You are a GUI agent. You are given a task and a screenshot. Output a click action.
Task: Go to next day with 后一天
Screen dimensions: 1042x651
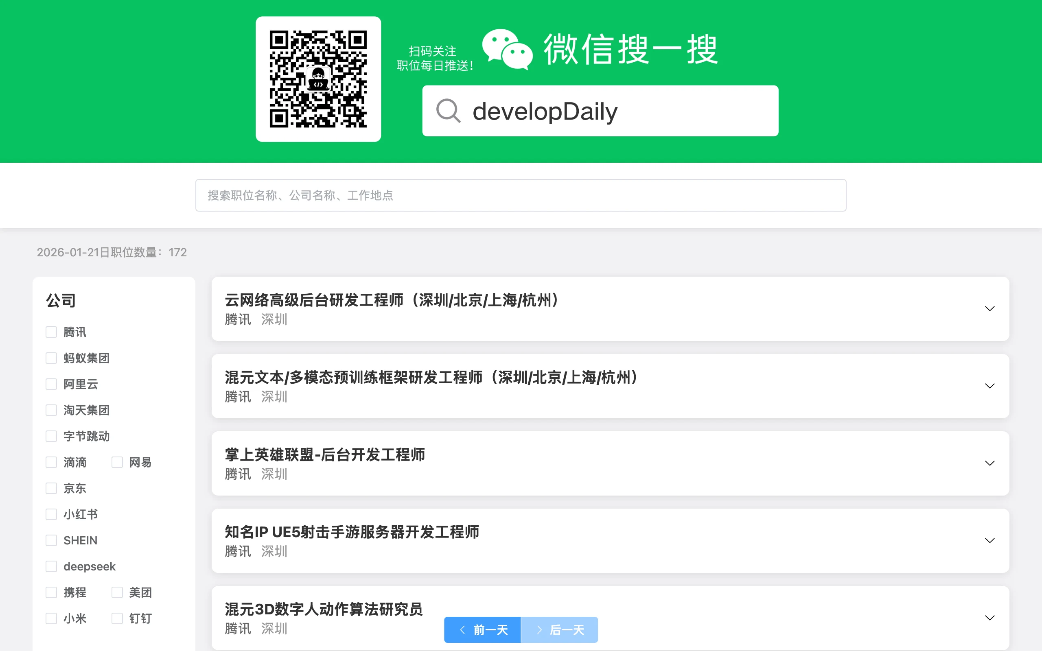coord(559,630)
